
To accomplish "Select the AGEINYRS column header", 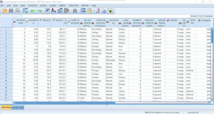I will point(32,23).
